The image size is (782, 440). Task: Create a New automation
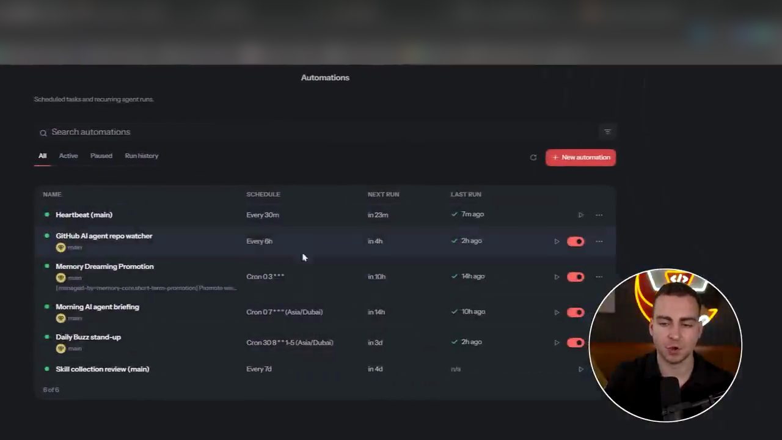(580, 158)
